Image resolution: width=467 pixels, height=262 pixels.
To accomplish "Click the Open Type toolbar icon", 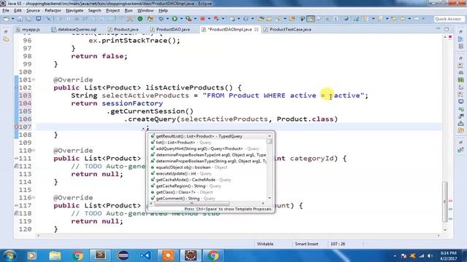I will (x=261, y=19).
